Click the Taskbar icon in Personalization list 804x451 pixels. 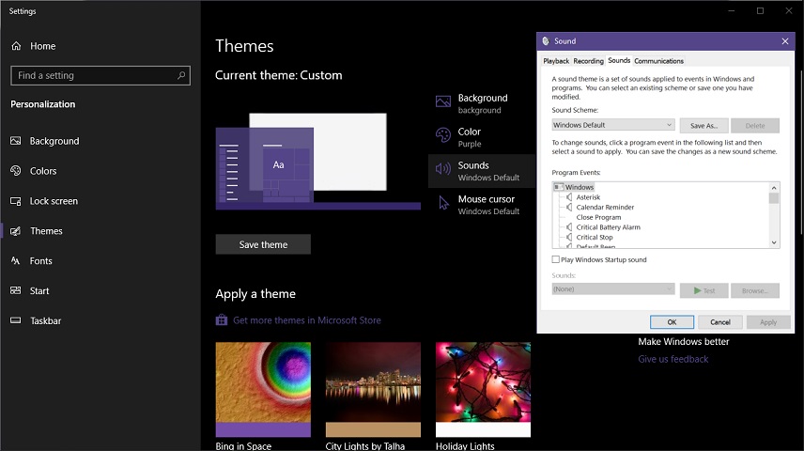[16, 320]
